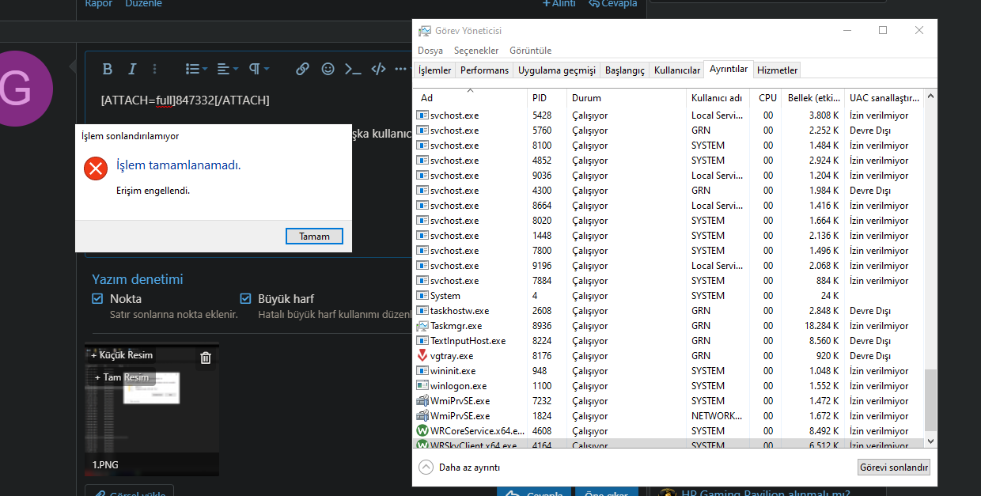Image resolution: width=981 pixels, height=496 pixels.
Task: Click the process list scrollbar up arrow
Action: tap(930, 96)
